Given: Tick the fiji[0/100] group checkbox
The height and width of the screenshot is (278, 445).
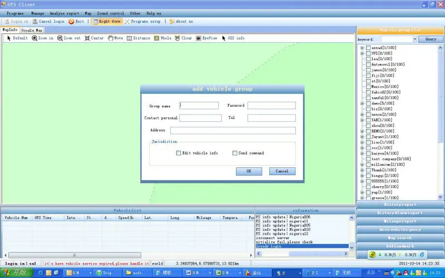Looking at the screenshot, I should click(x=368, y=76).
